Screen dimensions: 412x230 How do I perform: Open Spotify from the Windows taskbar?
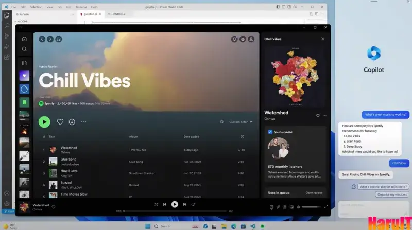(x=262, y=226)
